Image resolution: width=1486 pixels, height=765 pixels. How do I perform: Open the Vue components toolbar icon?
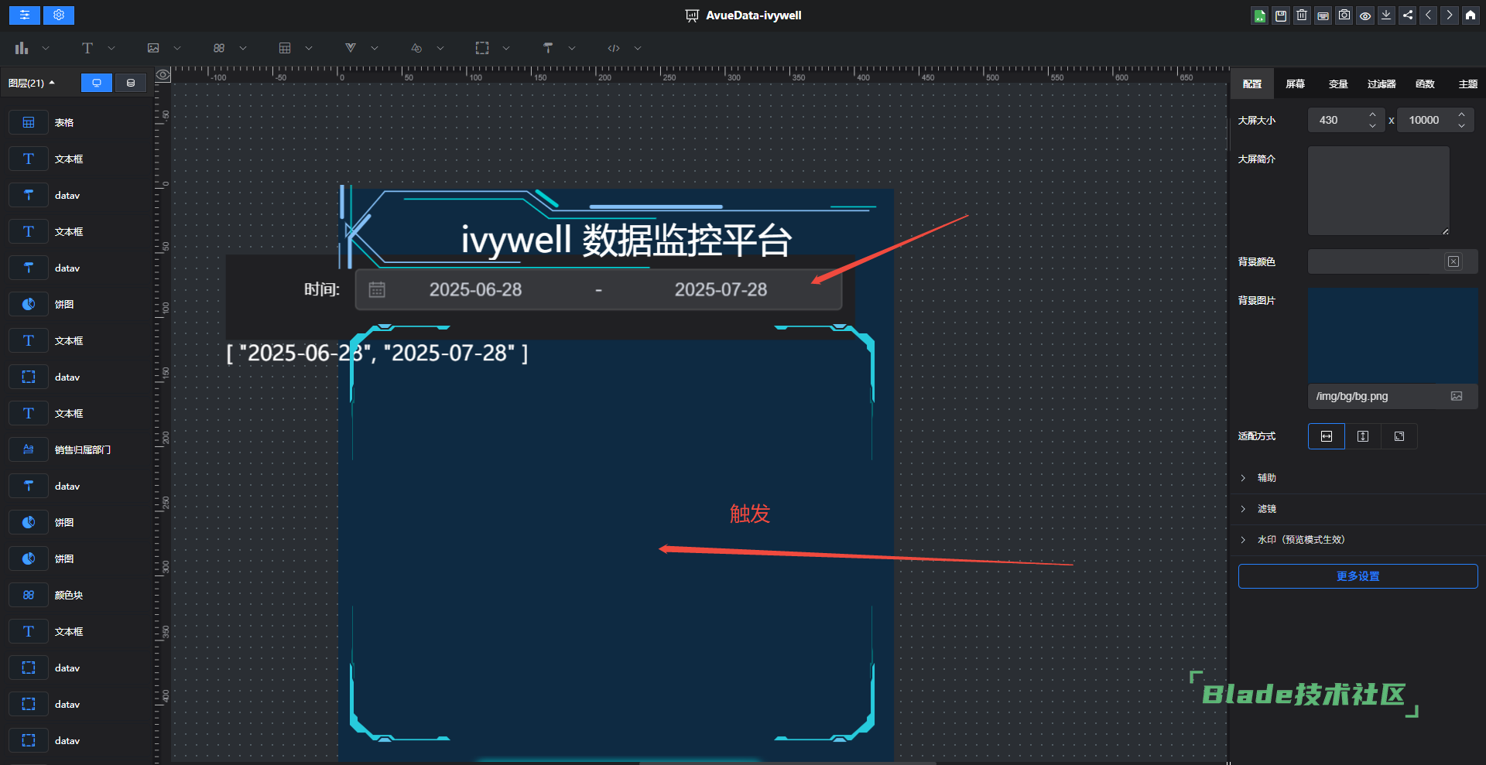tap(351, 48)
